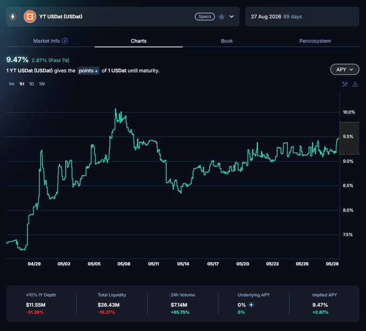
Task: Click the $11.55M IY Depth value
Action: [36, 305]
